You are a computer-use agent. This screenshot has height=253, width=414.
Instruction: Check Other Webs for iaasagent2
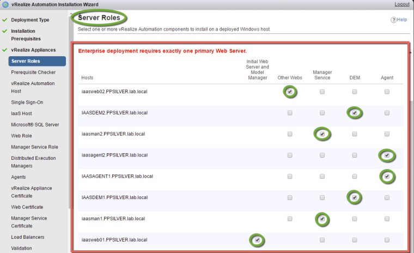point(290,155)
